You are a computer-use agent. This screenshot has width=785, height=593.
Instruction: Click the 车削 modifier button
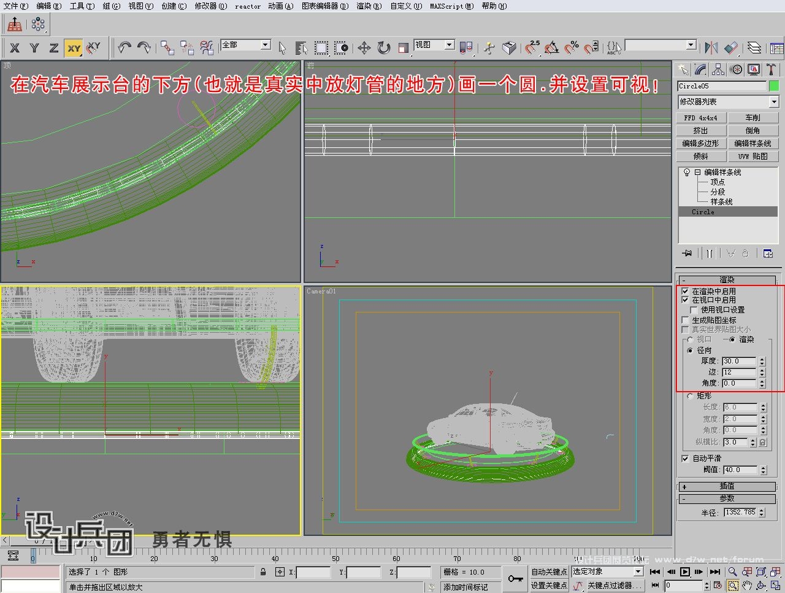(x=753, y=118)
